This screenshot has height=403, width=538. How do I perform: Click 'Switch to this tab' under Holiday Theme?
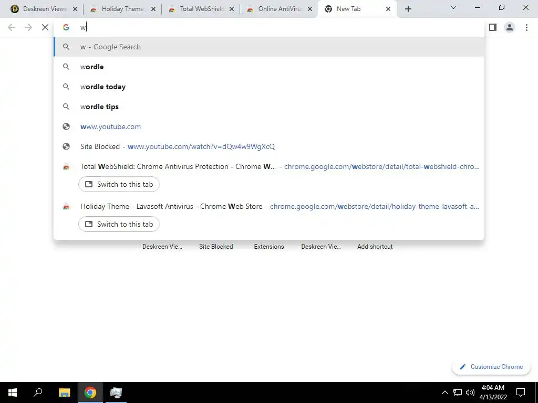click(119, 224)
